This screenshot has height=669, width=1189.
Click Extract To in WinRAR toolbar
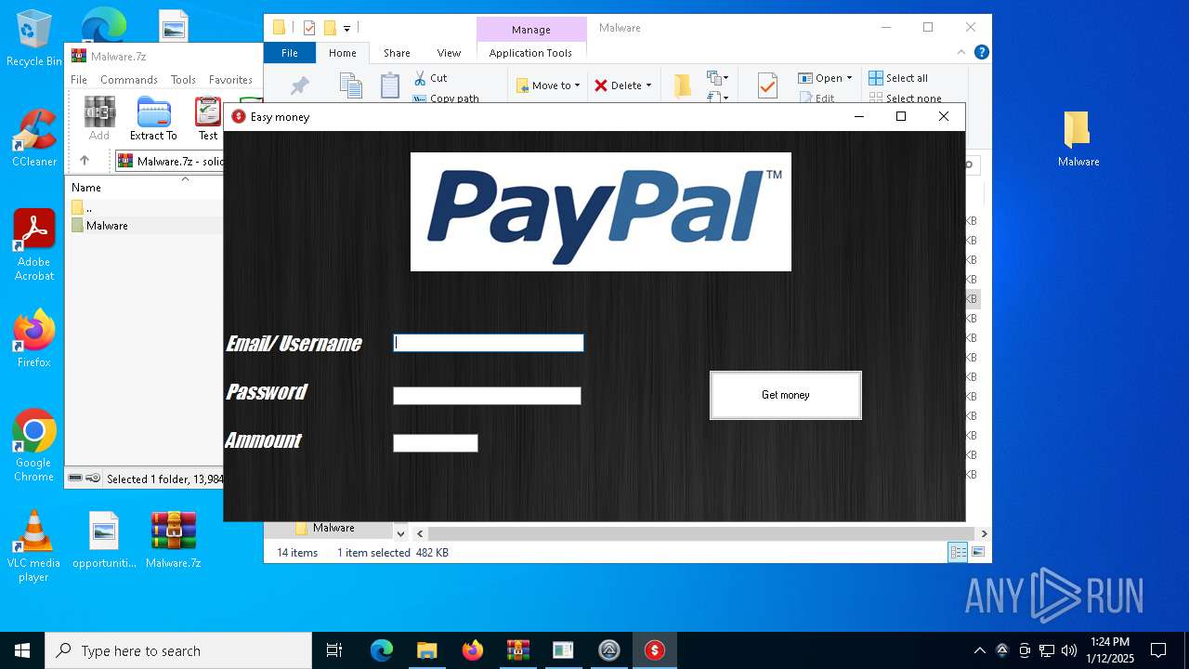(x=153, y=119)
